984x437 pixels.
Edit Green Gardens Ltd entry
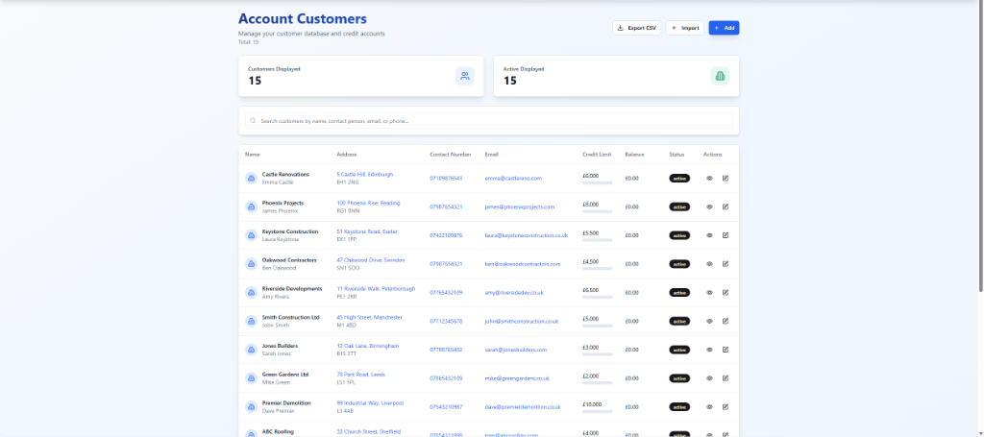(x=726, y=378)
